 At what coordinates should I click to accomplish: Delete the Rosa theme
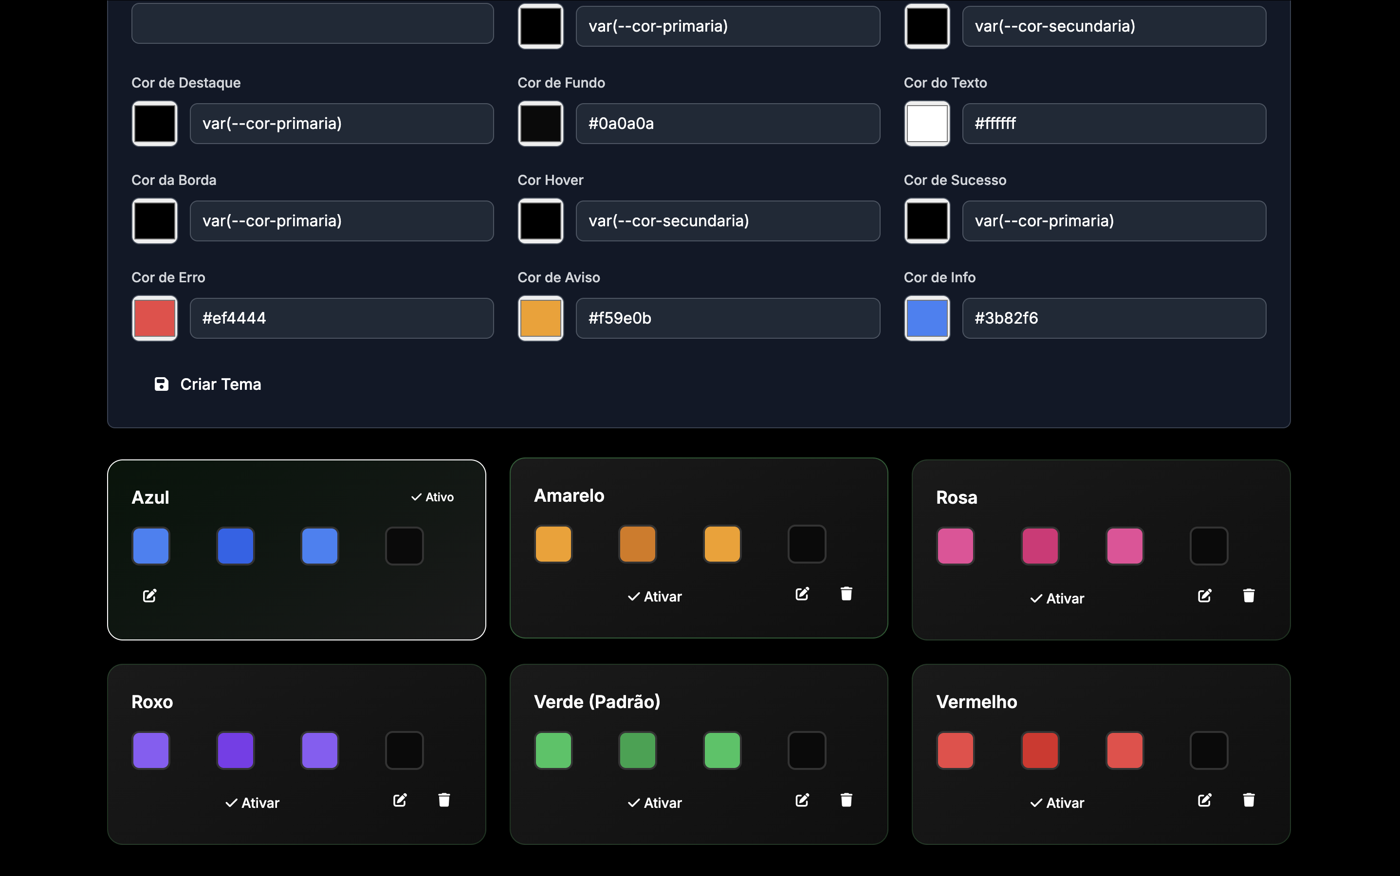point(1248,596)
